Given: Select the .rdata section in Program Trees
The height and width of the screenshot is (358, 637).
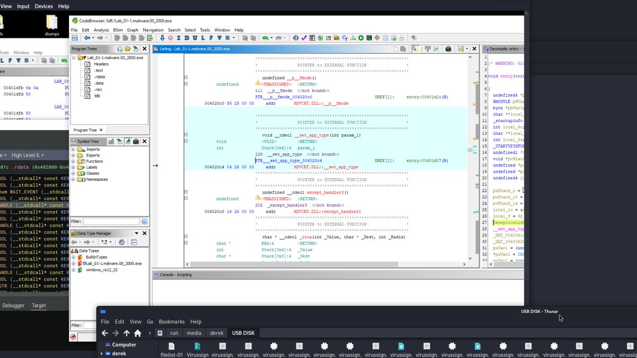Looking at the screenshot, I should (x=99, y=76).
